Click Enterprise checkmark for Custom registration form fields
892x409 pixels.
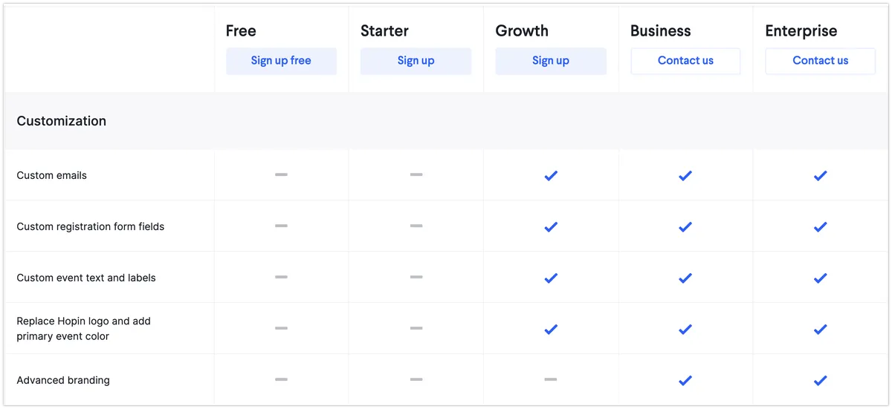point(820,226)
